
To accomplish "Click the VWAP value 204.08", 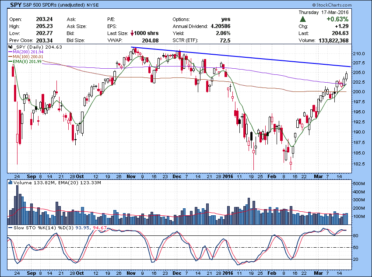I will point(150,41).
